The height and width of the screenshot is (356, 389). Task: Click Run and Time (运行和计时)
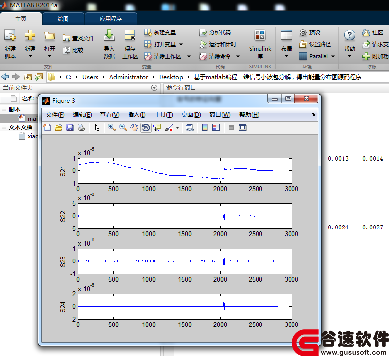pyautogui.click(x=218, y=44)
